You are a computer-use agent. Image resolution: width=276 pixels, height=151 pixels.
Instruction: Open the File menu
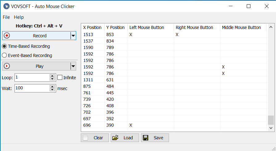click(x=6, y=17)
